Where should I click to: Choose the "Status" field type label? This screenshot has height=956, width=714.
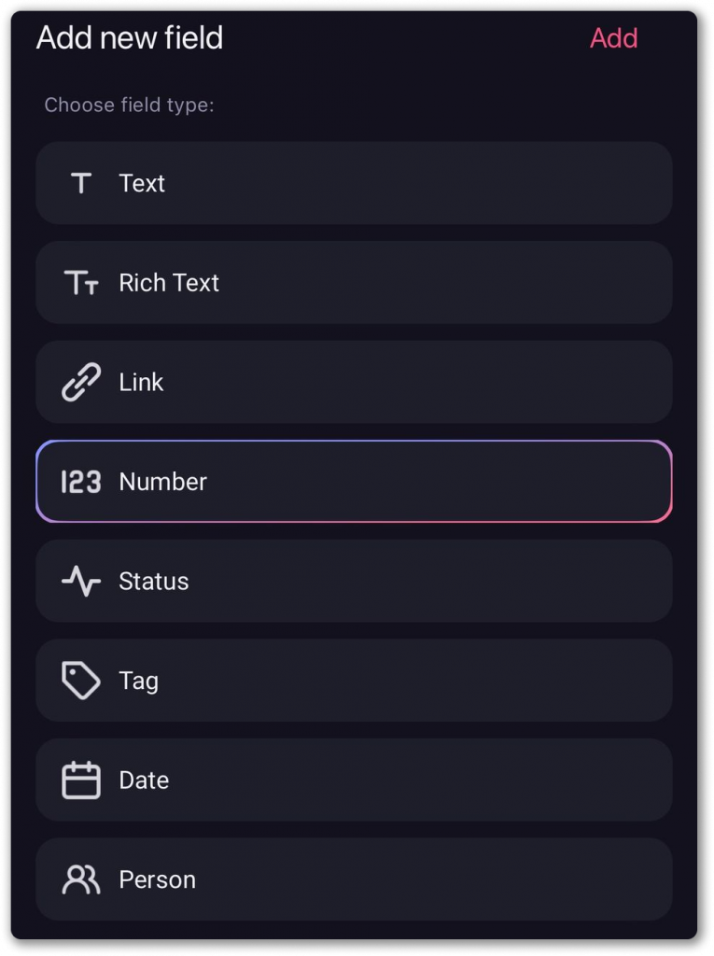154,582
